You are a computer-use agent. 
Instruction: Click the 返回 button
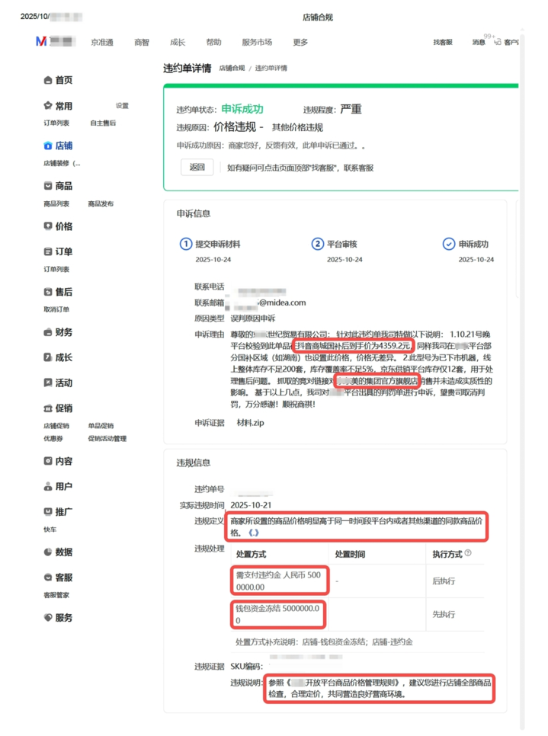click(x=197, y=168)
